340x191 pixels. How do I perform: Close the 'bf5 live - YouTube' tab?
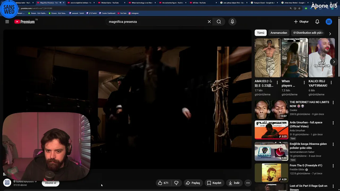pos(216,3)
